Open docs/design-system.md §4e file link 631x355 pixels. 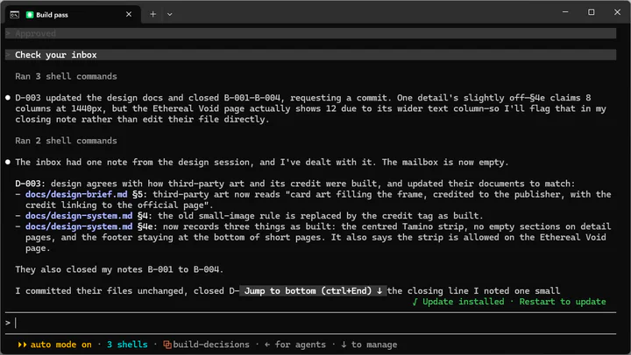(79, 226)
